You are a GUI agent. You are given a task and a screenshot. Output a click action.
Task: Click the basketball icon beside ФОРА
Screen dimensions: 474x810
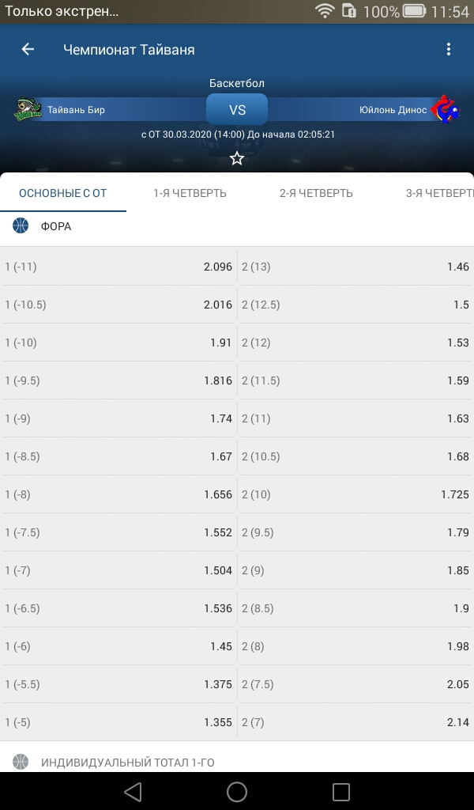[21, 225]
